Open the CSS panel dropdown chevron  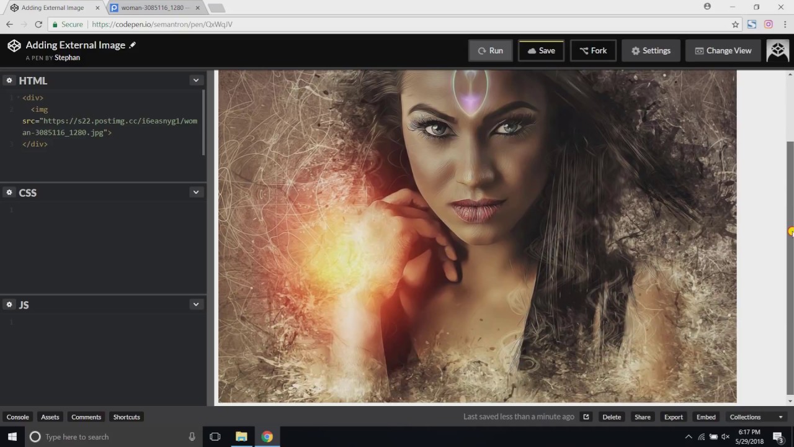pyautogui.click(x=196, y=192)
